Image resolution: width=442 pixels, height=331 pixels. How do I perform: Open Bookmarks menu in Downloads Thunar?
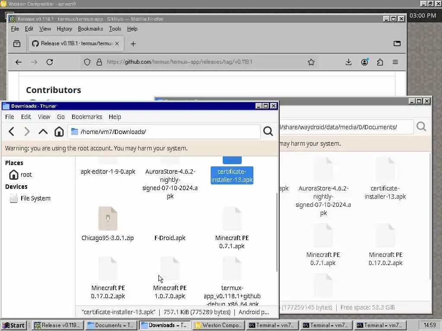click(86, 116)
